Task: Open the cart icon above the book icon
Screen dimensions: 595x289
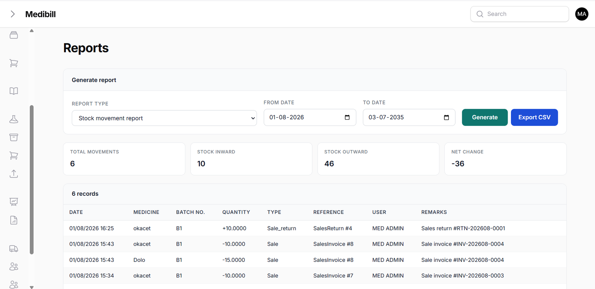Action: point(14,63)
